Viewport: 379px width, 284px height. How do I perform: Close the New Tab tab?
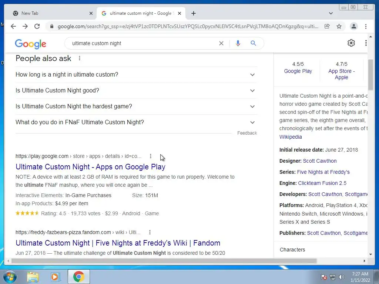point(91,13)
